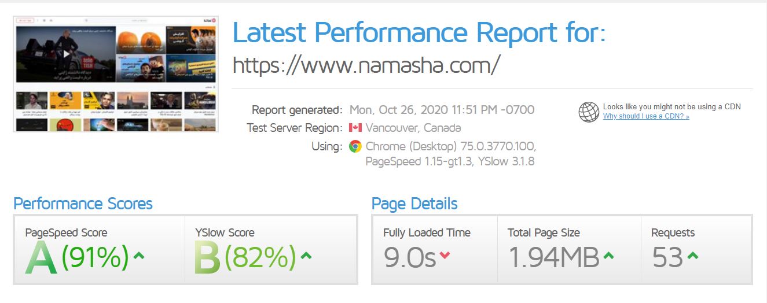
Task: Click the Fully Loaded Time down arrow
Action: 445,256
